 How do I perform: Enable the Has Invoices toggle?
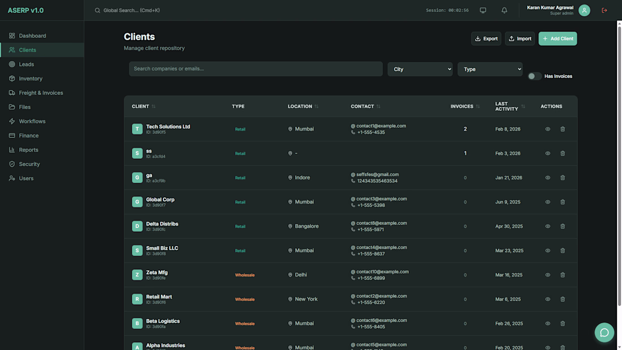534,76
